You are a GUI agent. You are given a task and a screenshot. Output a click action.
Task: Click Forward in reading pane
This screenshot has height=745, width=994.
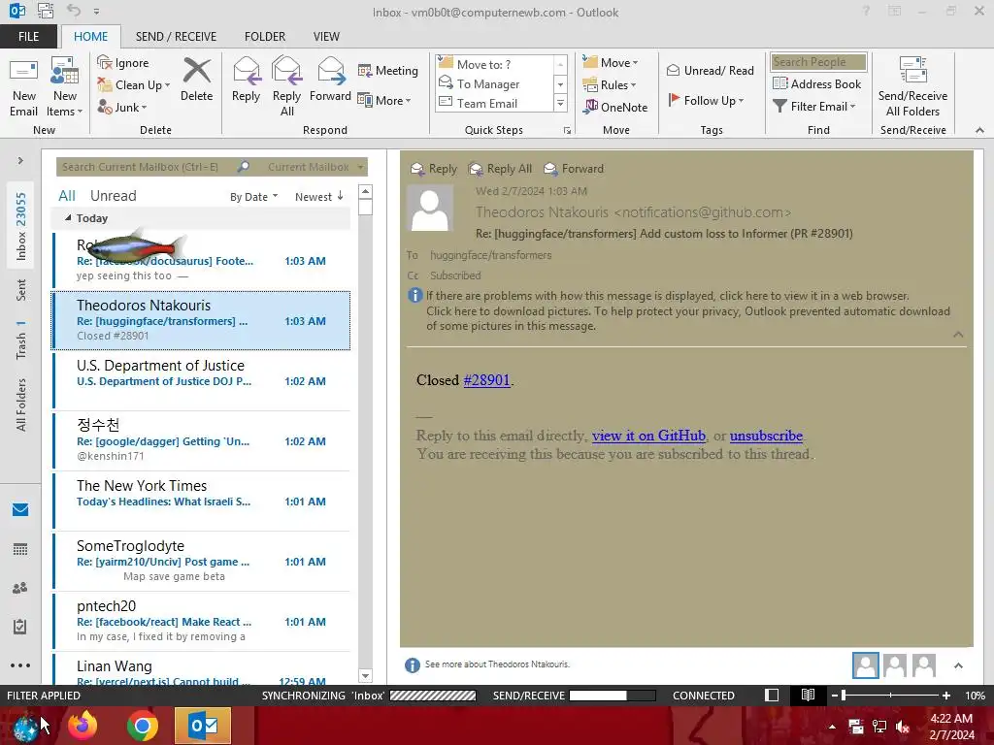coord(574,169)
